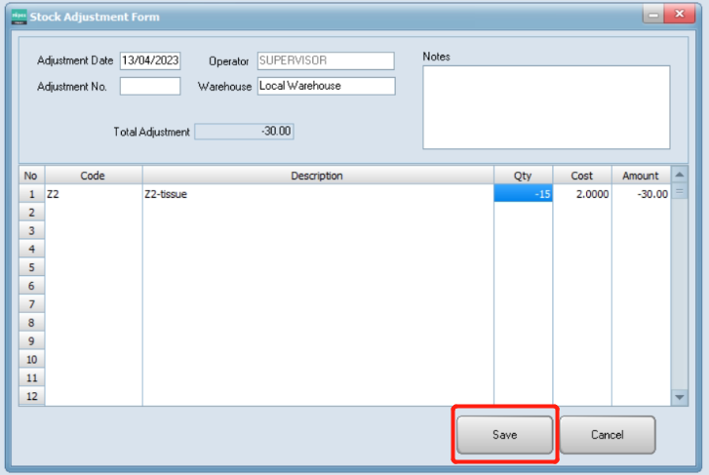Click the Save button

[504, 434]
